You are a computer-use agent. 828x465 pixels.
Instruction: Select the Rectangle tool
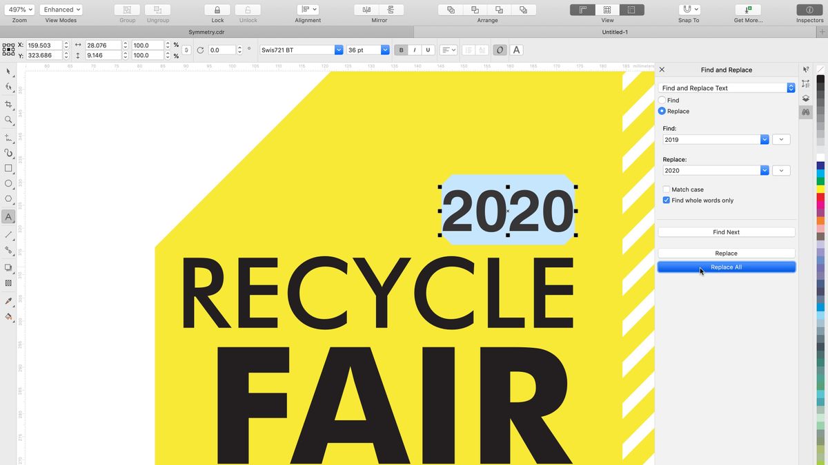pos(9,167)
